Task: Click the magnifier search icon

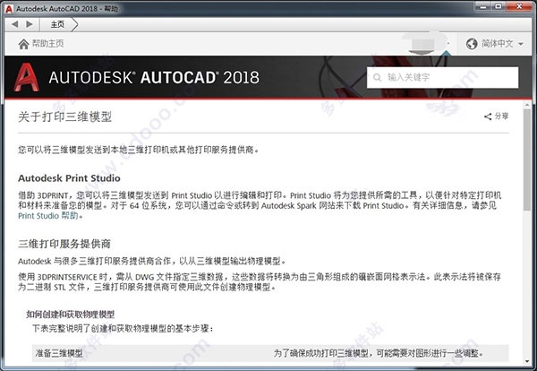Action: click(x=377, y=77)
